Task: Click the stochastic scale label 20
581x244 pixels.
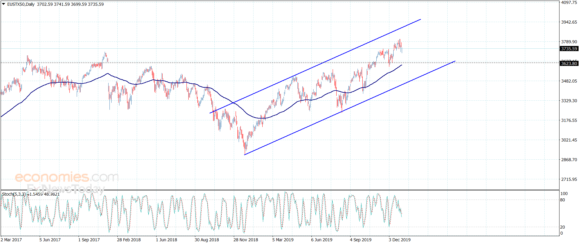Action: 563,227
